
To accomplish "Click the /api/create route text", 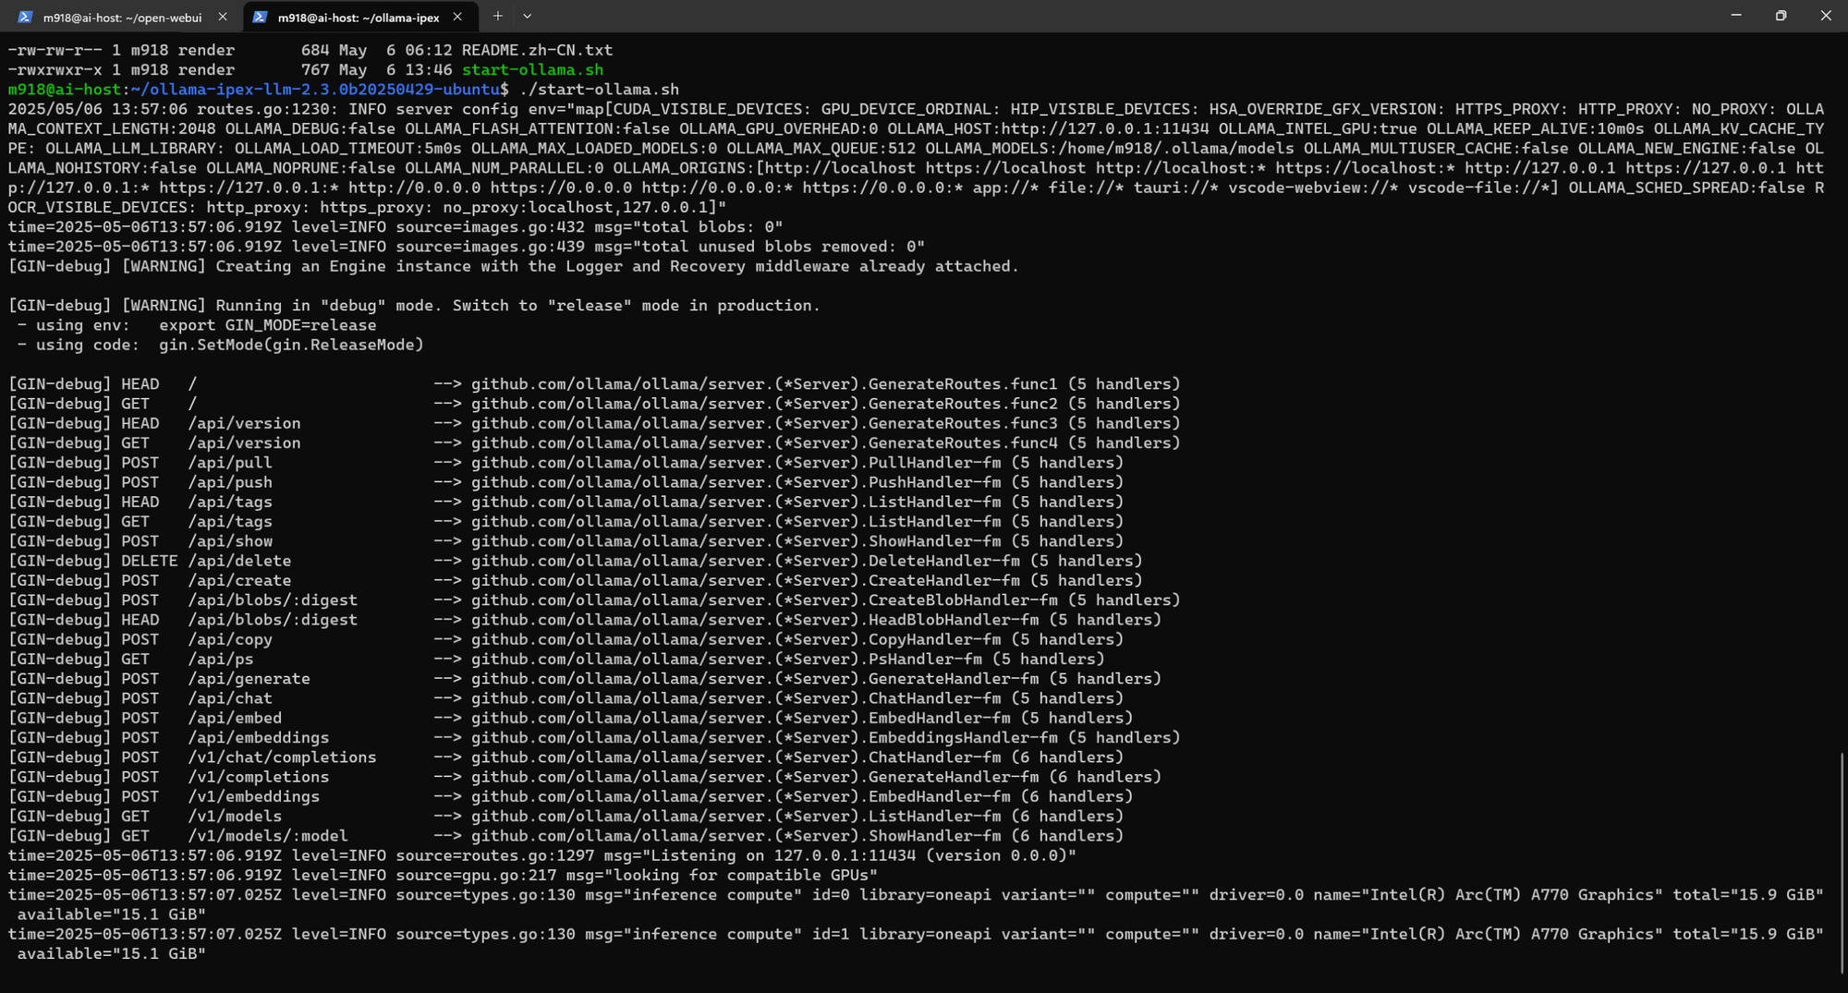I will [239, 580].
